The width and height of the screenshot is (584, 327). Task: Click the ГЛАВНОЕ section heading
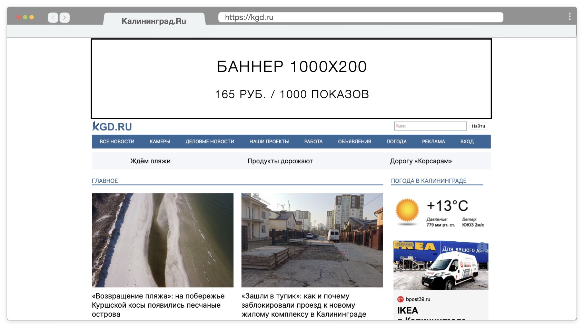tap(105, 181)
